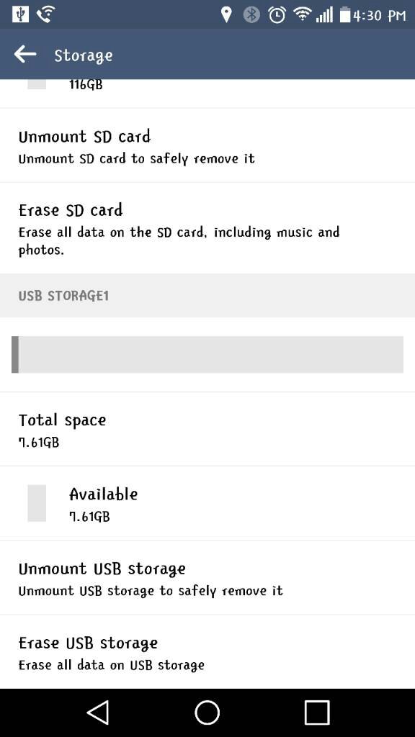This screenshot has height=737, width=415.
Task: Tap the USB storage usage bar
Action: pyautogui.click(x=207, y=354)
